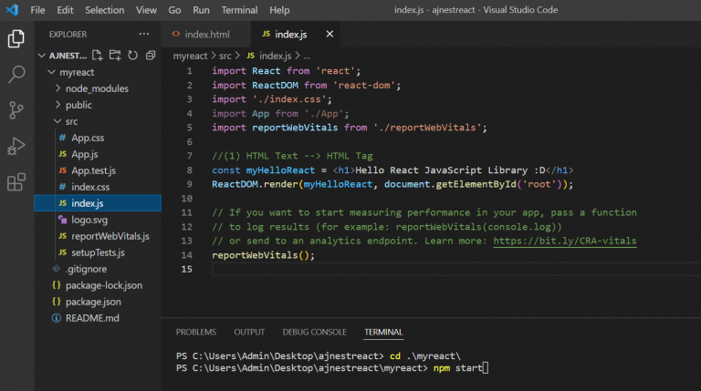Image resolution: width=701 pixels, height=391 pixels.
Task: Close the index.js editor tab
Action: point(330,35)
